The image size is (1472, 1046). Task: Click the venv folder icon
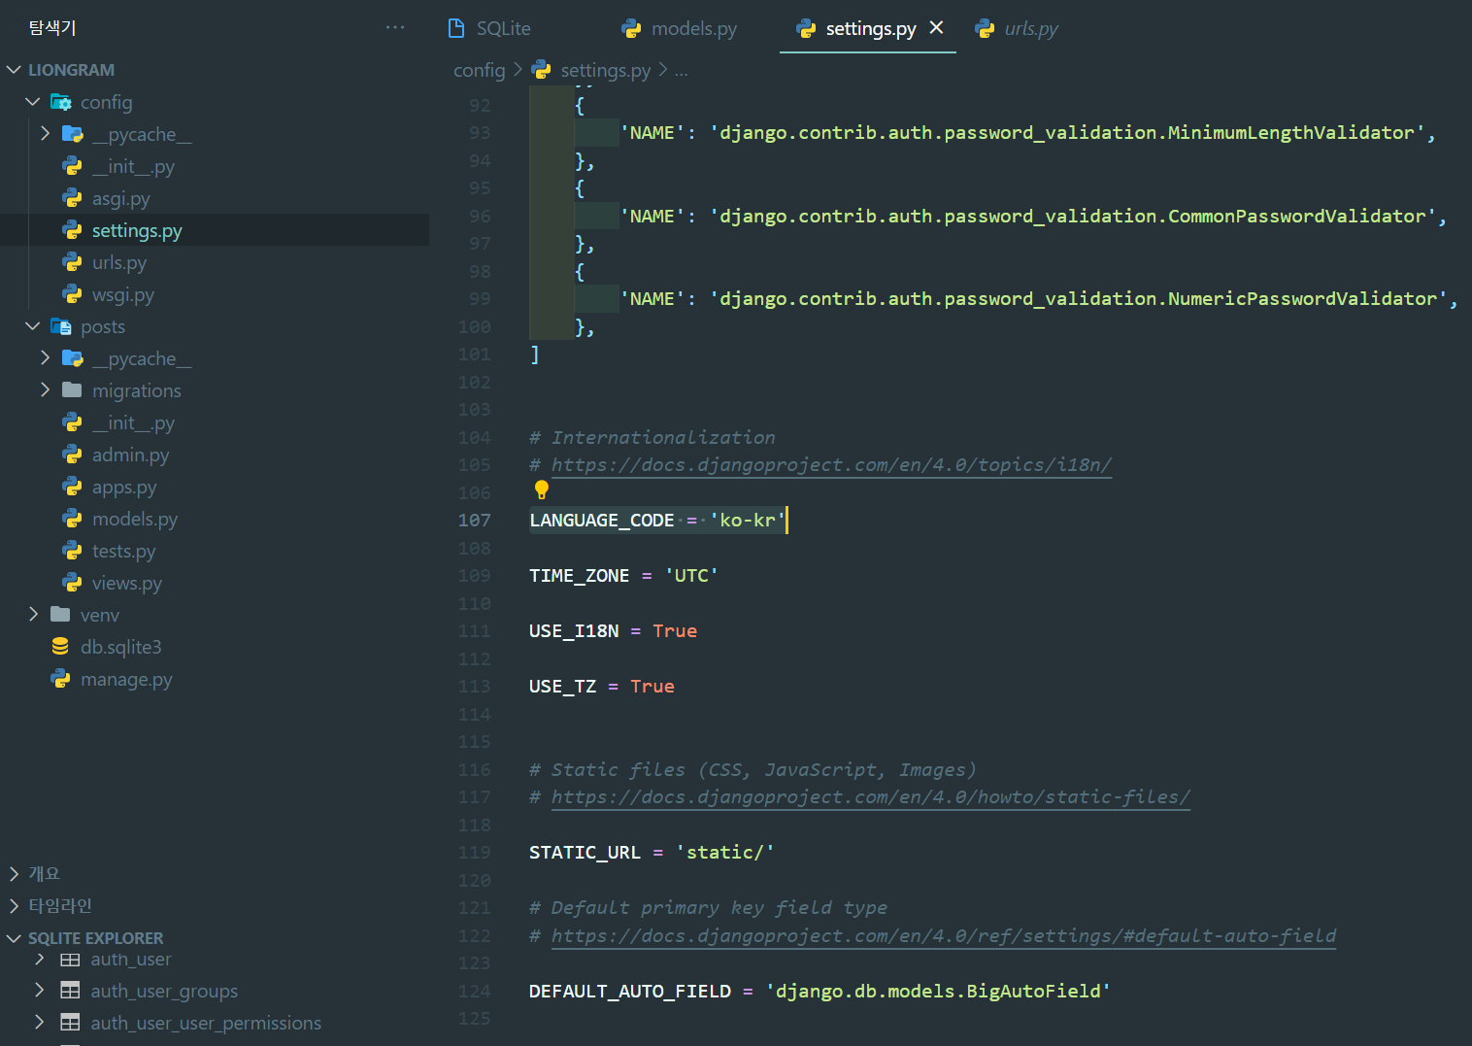[x=60, y=615]
